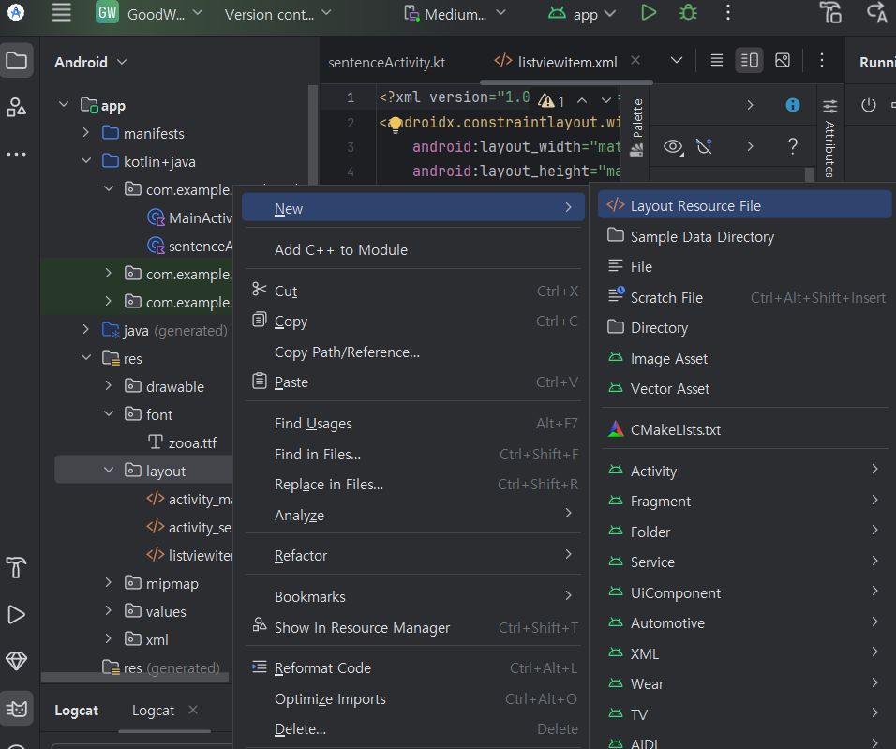Go to previous highlighted error arrow
Viewport: 896px width, 749px height.
(582, 100)
